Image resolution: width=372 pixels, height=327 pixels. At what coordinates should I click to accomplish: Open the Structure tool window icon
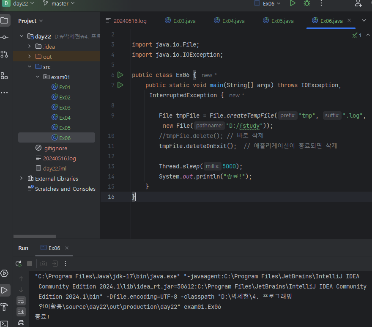point(4,76)
